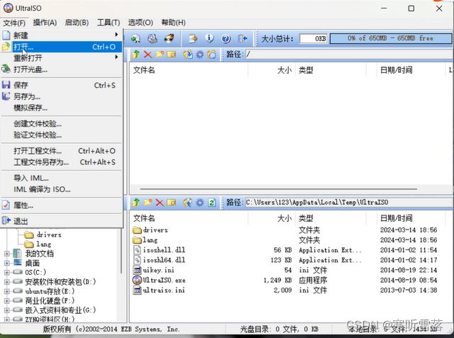Click the floppy disk icon beside 保存
The image size is (454, 338).
point(6,85)
